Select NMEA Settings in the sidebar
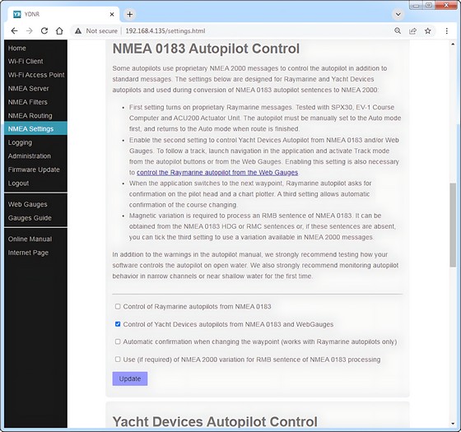The image size is (461, 432). pyautogui.click(x=35, y=128)
